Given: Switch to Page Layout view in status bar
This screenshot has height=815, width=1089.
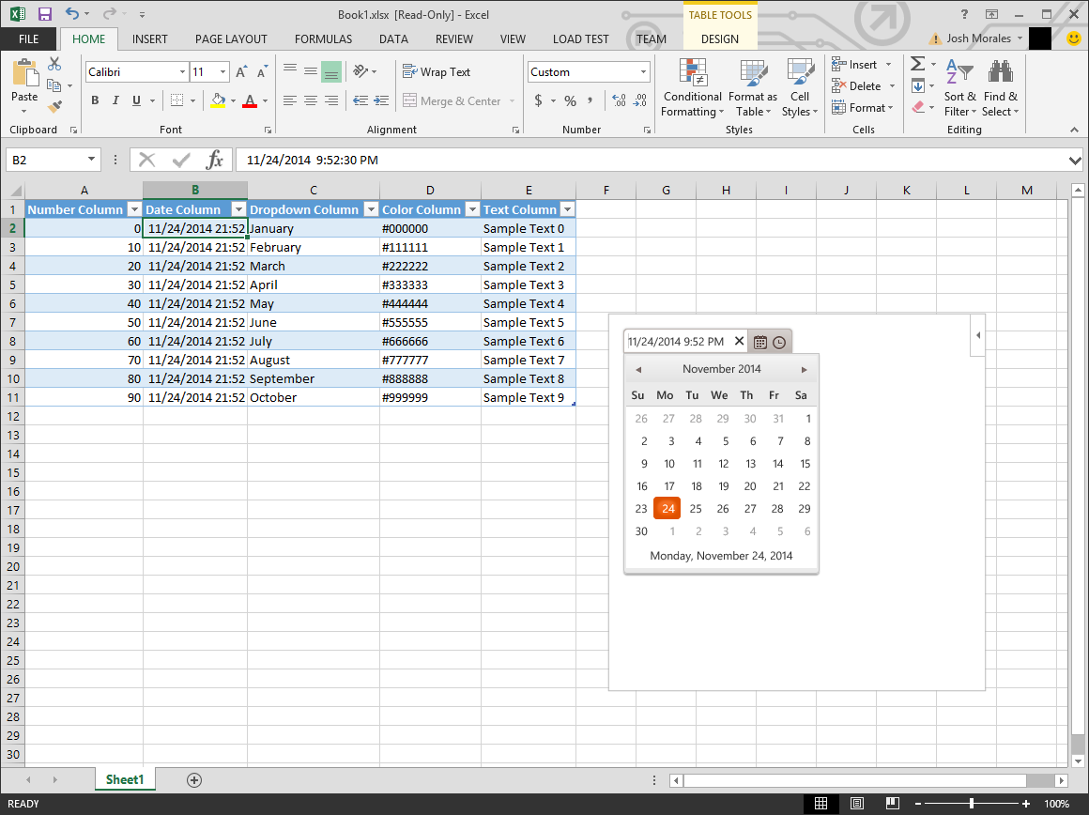Looking at the screenshot, I should click(856, 803).
